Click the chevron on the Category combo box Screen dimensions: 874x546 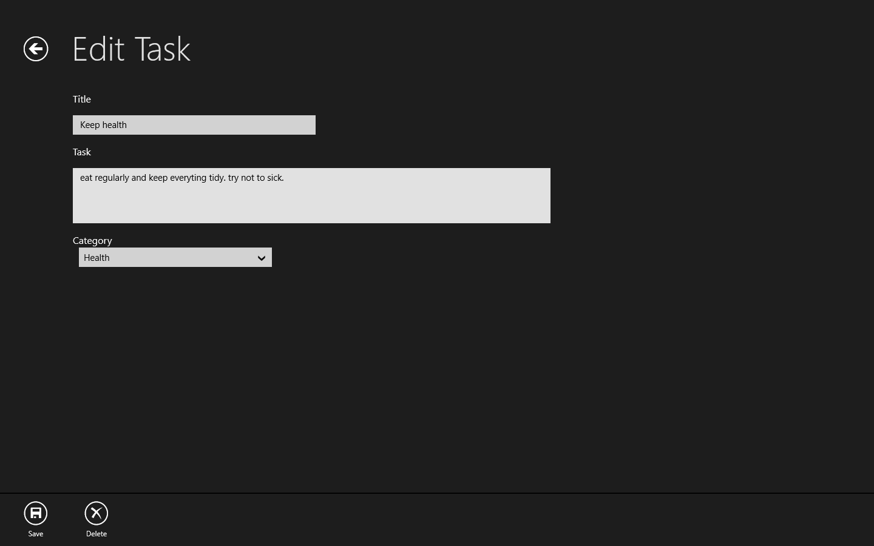point(262,258)
